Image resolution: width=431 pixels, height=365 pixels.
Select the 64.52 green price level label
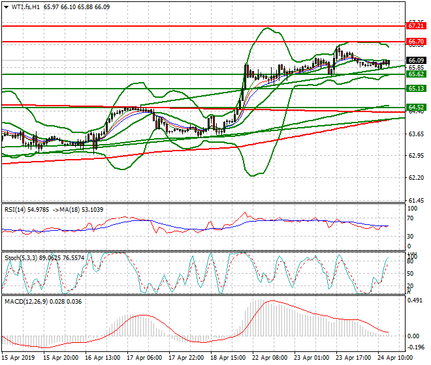(416, 108)
